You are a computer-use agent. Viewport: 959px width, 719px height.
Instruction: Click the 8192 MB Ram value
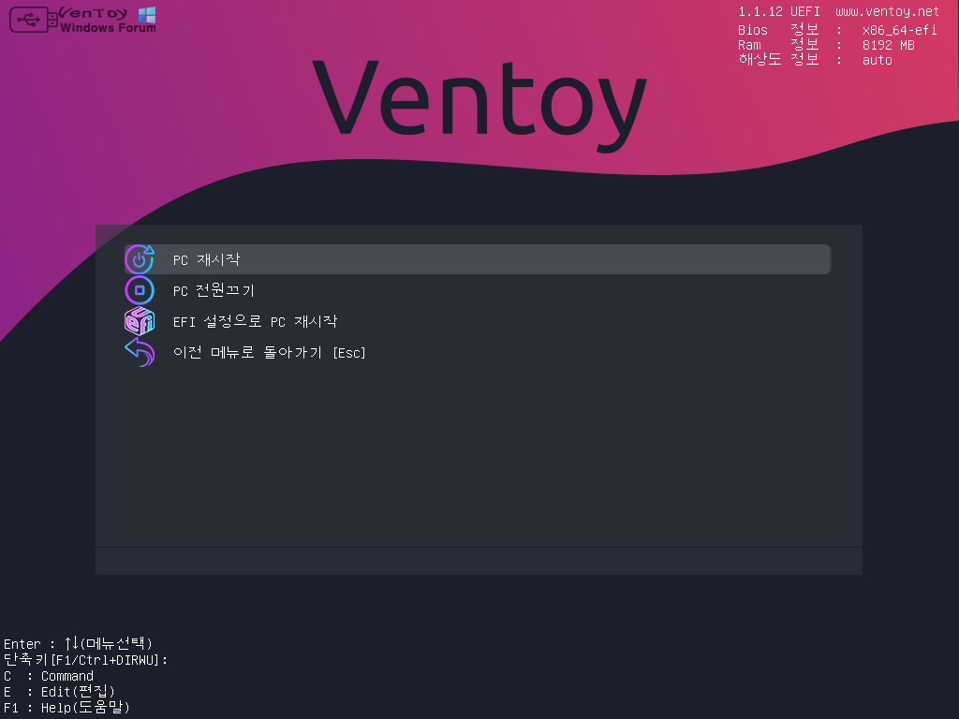coord(888,45)
